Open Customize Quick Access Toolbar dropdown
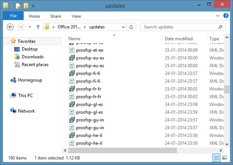The image size is (233, 165). (33, 6)
